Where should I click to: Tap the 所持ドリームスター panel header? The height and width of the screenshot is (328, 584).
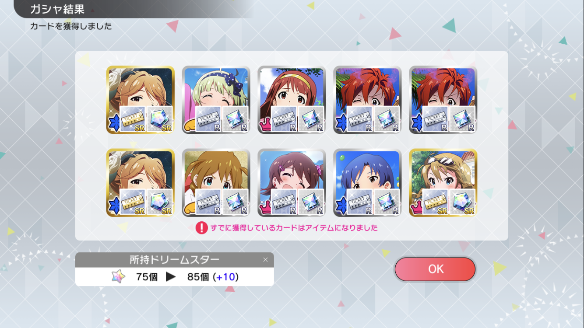pos(174,260)
